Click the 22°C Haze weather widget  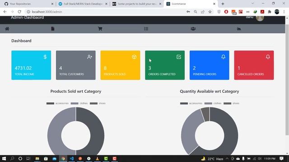click(212, 159)
